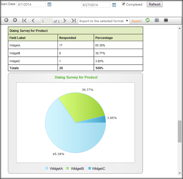Open the Start Date calendar picker

click(x=49, y=4)
